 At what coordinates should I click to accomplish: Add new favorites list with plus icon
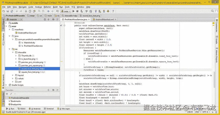(7, 94)
